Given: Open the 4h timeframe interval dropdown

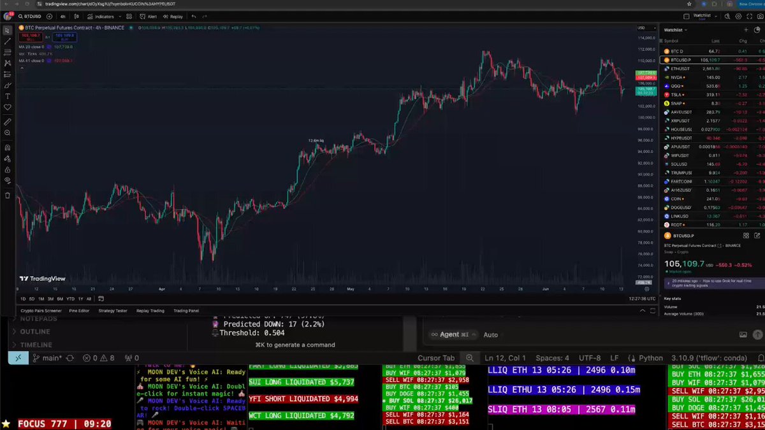Looking at the screenshot, I should (62, 17).
